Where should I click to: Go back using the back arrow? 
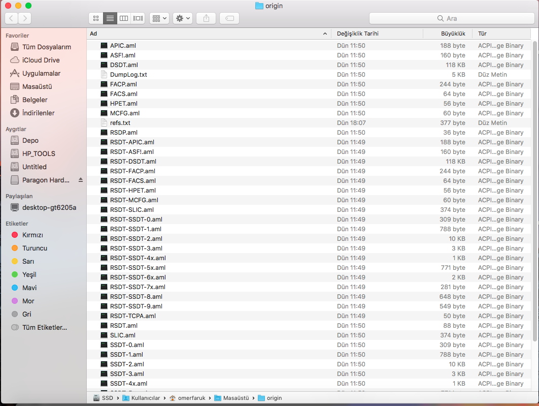[12, 18]
